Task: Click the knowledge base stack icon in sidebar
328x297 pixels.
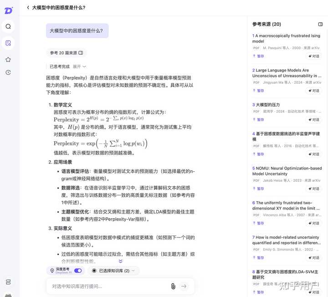Action: 8,282
